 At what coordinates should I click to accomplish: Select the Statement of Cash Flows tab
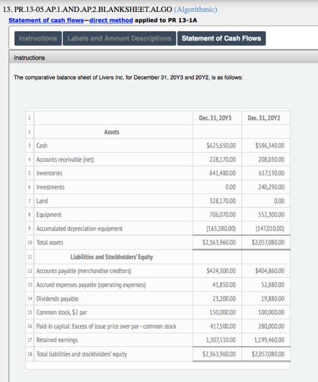221,38
